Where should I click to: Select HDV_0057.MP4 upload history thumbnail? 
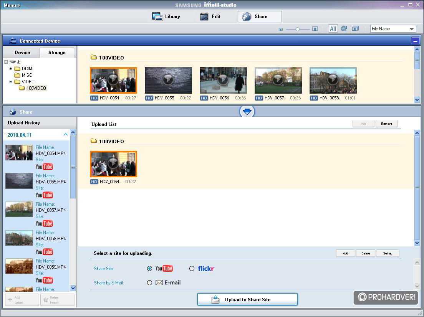(19, 209)
